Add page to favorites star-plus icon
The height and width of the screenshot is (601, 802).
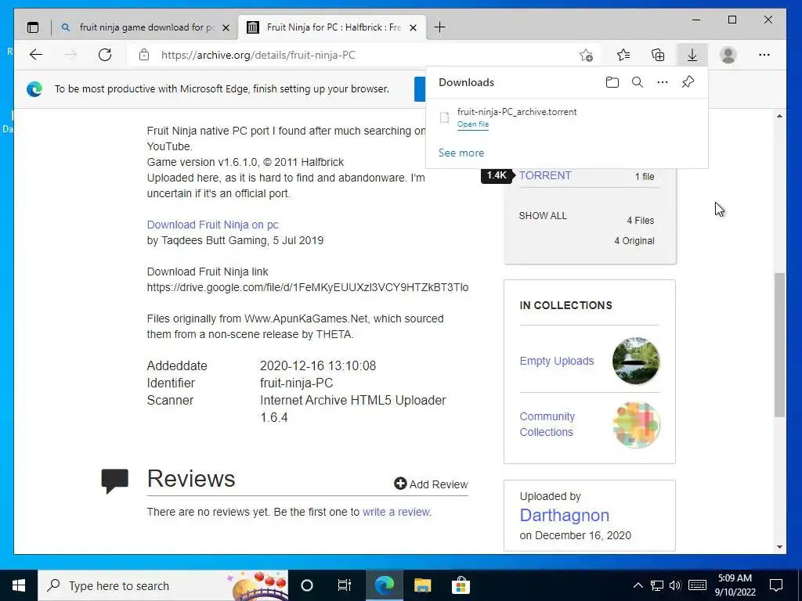point(586,56)
